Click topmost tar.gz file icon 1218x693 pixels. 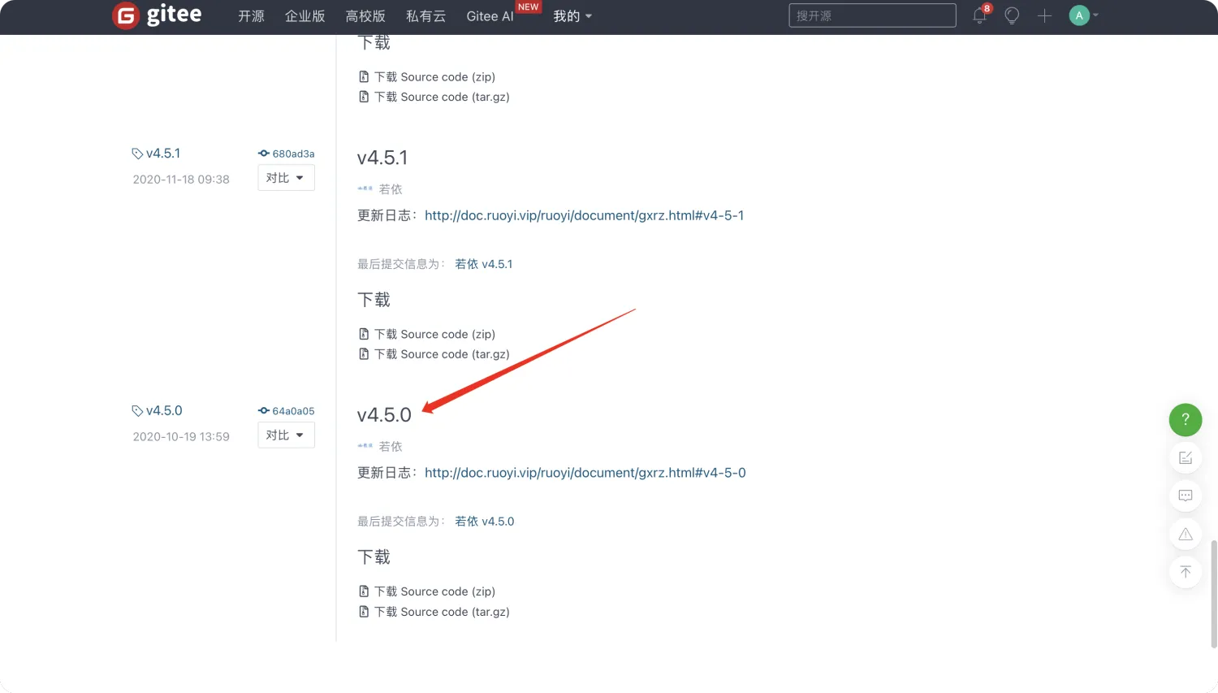click(364, 97)
